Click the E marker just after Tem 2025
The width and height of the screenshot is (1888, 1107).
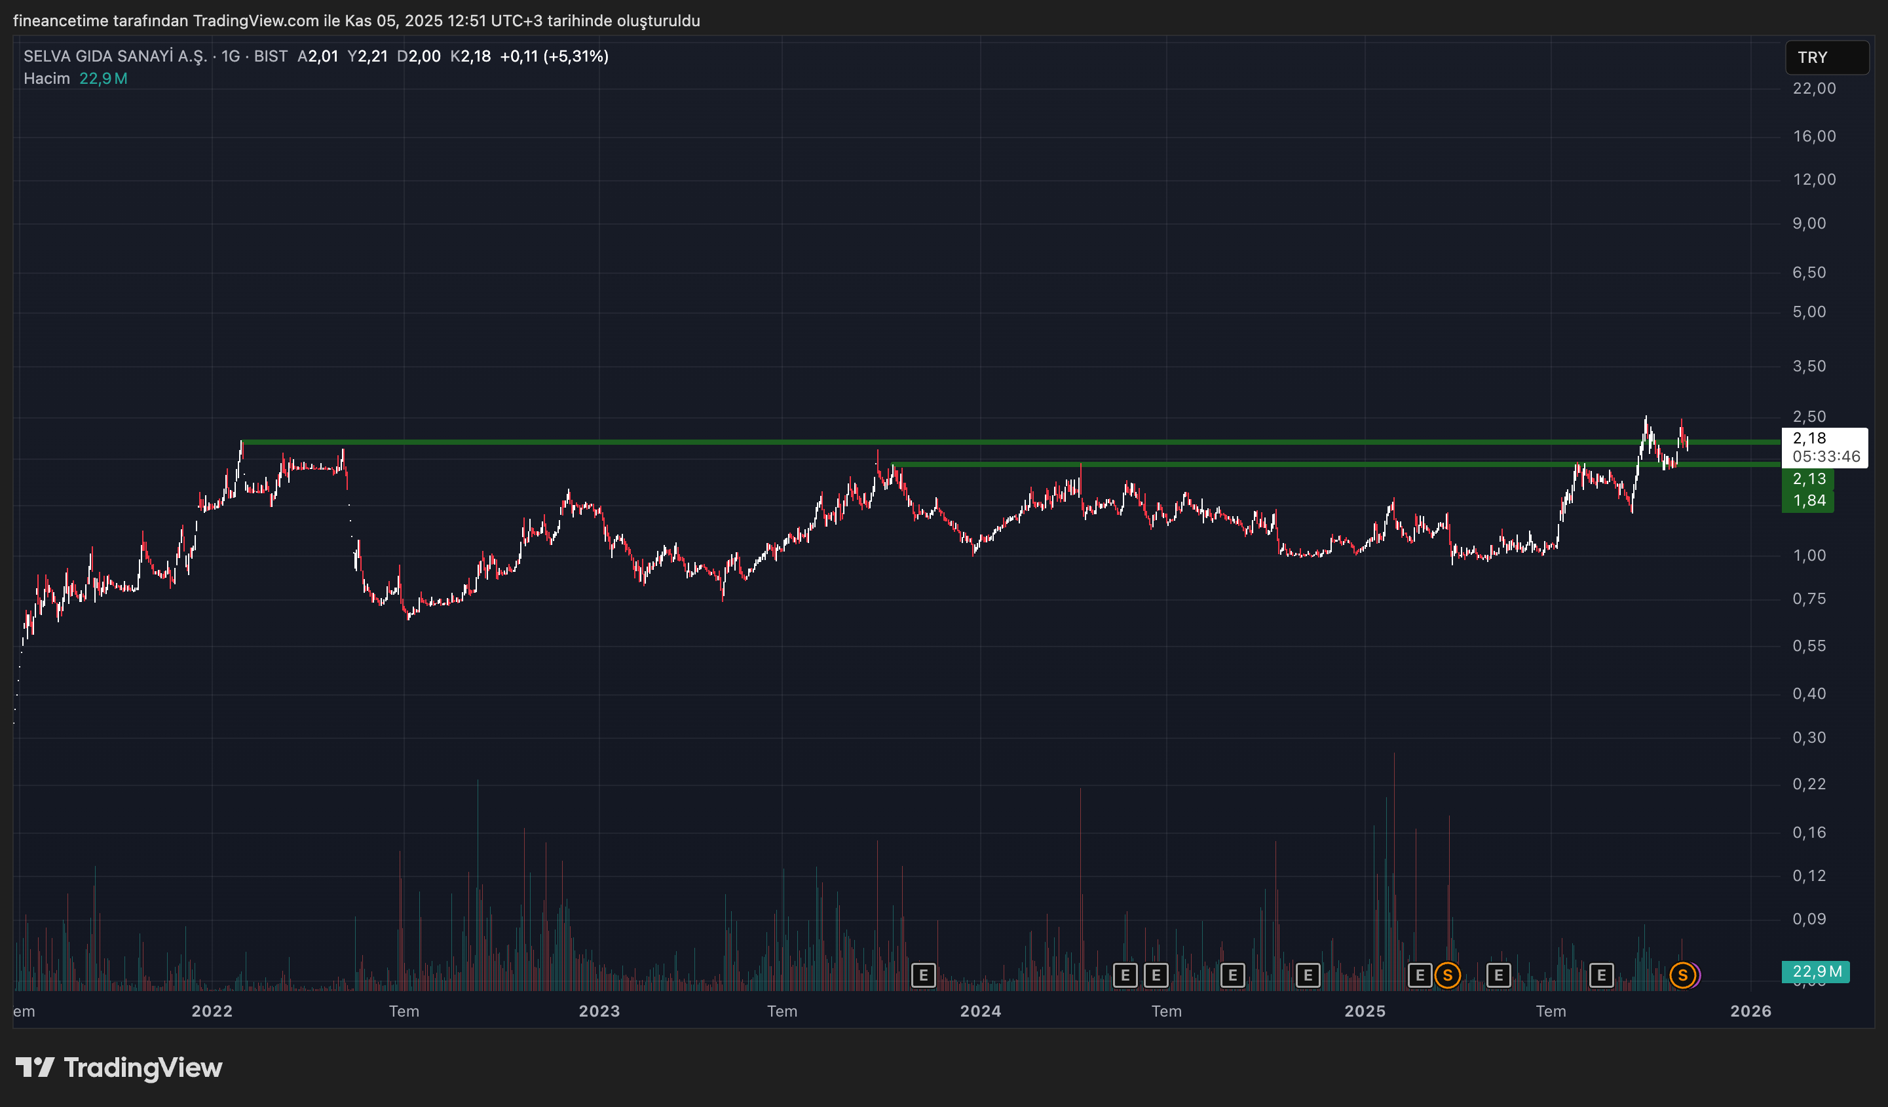coord(1601,975)
